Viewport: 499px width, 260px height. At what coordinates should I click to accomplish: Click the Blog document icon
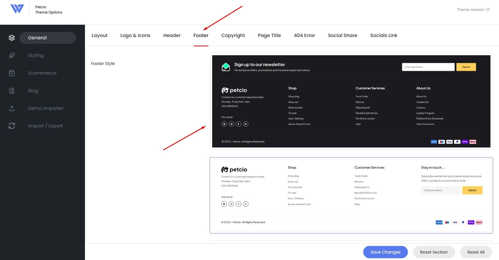click(12, 90)
